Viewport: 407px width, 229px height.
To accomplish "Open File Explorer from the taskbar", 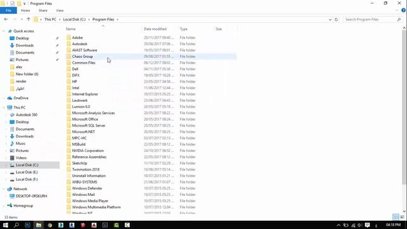I will [x=38, y=225].
